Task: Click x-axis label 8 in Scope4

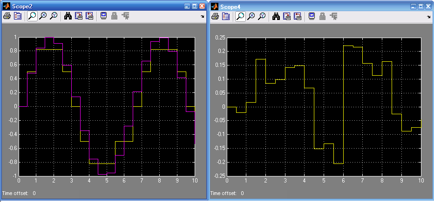Action: [382, 181]
